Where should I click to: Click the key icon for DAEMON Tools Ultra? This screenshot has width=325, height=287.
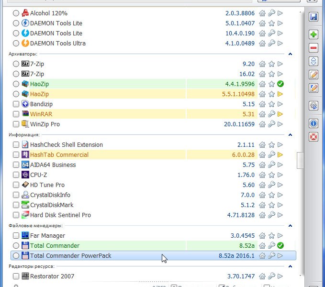coord(271,43)
